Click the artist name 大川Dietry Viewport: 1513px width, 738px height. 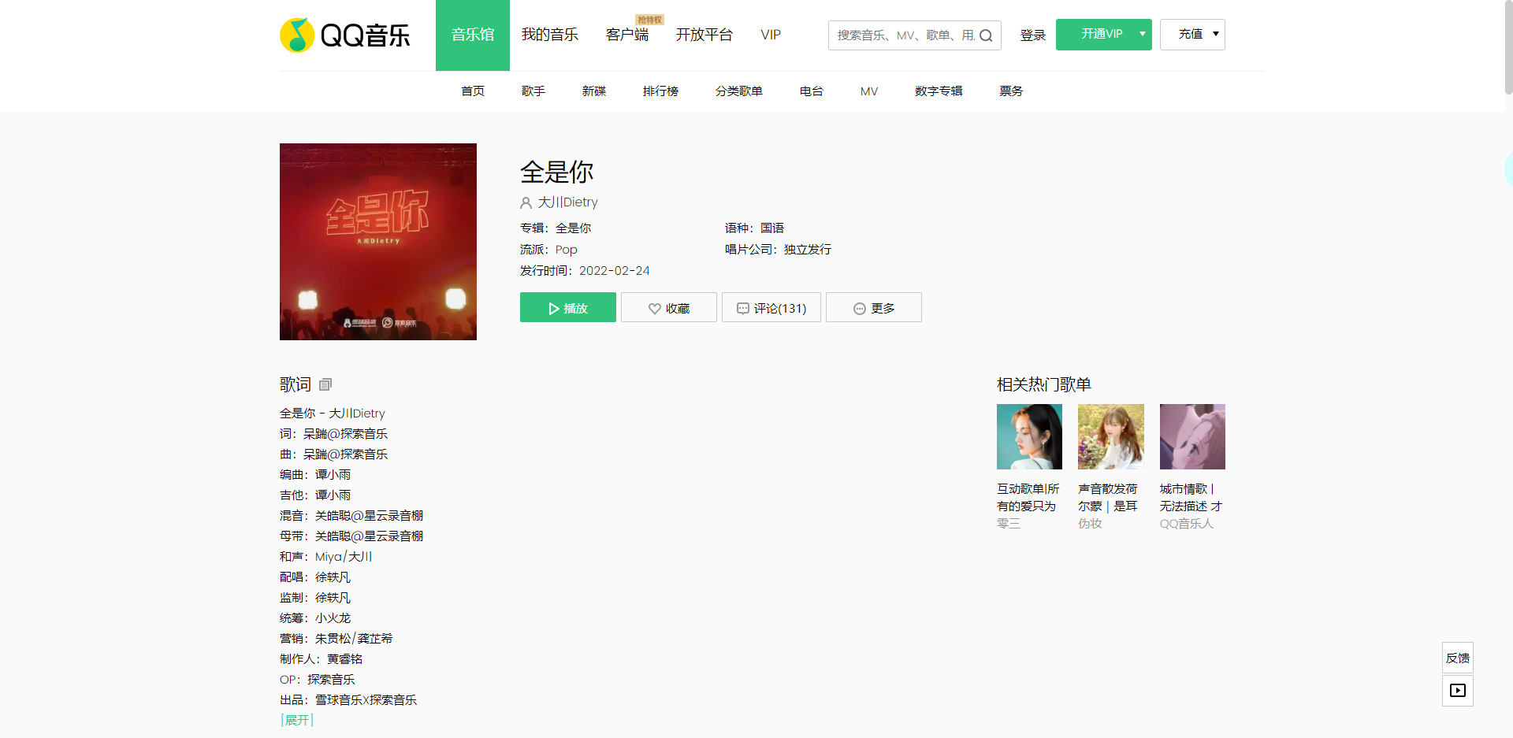coord(567,202)
